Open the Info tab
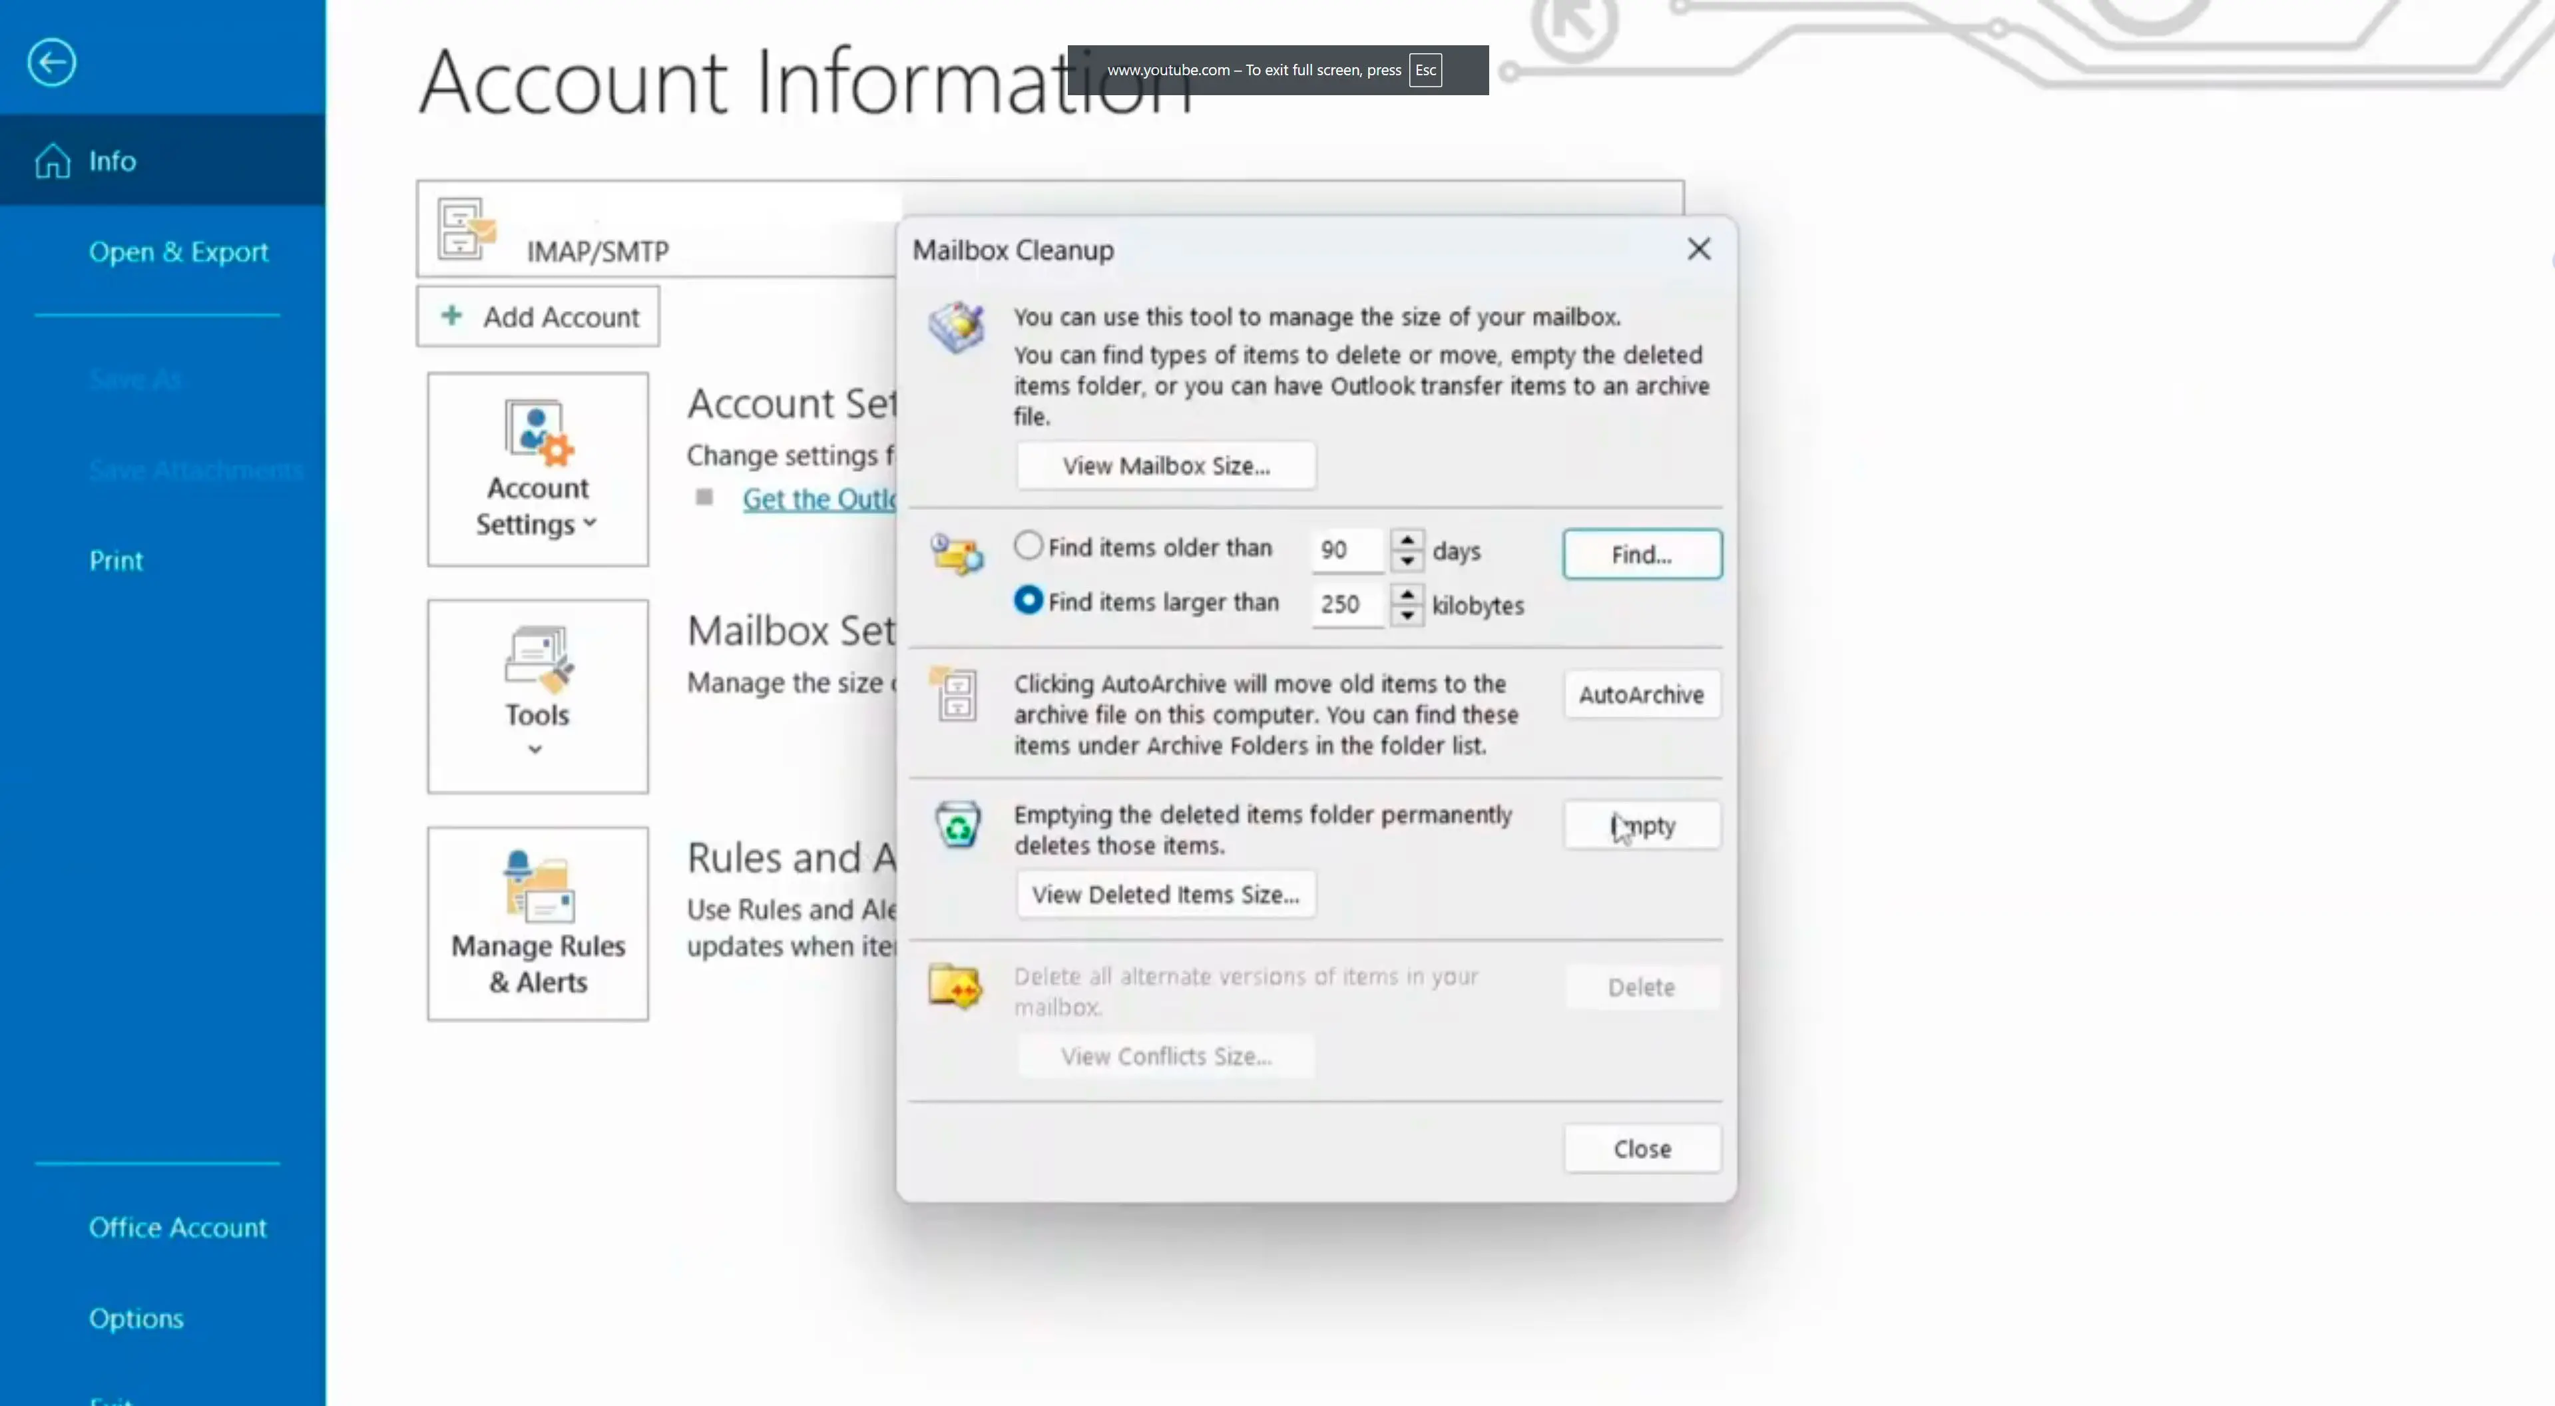 pyautogui.click(x=162, y=160)
